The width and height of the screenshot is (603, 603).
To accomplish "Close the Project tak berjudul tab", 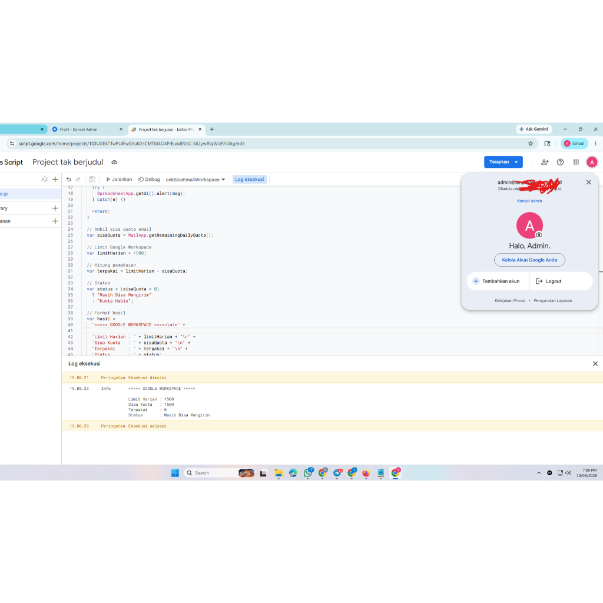I will click(200, 130).
